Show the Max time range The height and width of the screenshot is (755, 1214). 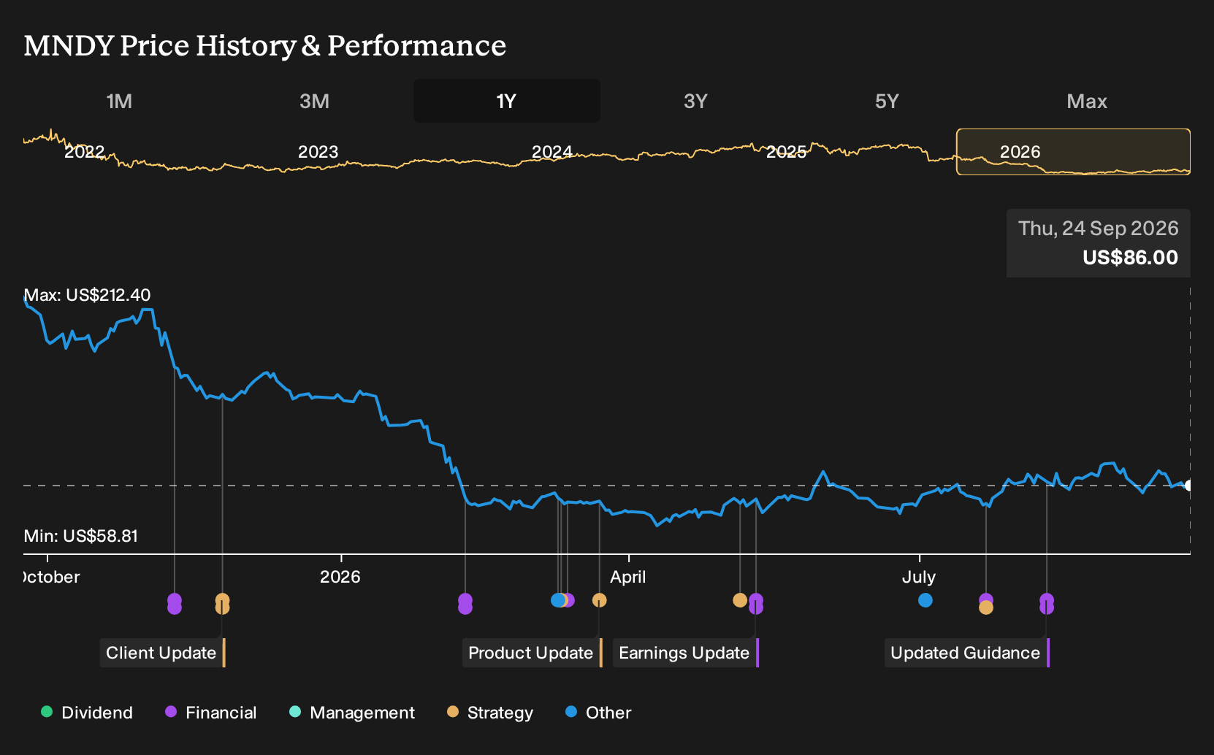tap(1087, 101)
